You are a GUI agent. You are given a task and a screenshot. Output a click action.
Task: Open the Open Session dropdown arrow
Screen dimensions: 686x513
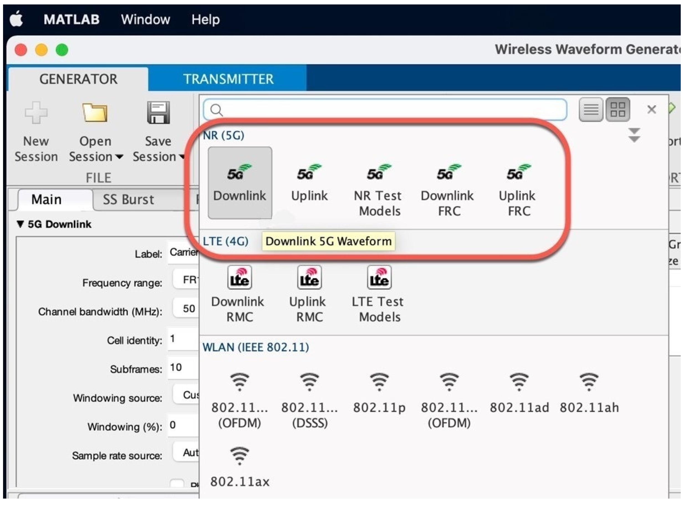point(119,157)
